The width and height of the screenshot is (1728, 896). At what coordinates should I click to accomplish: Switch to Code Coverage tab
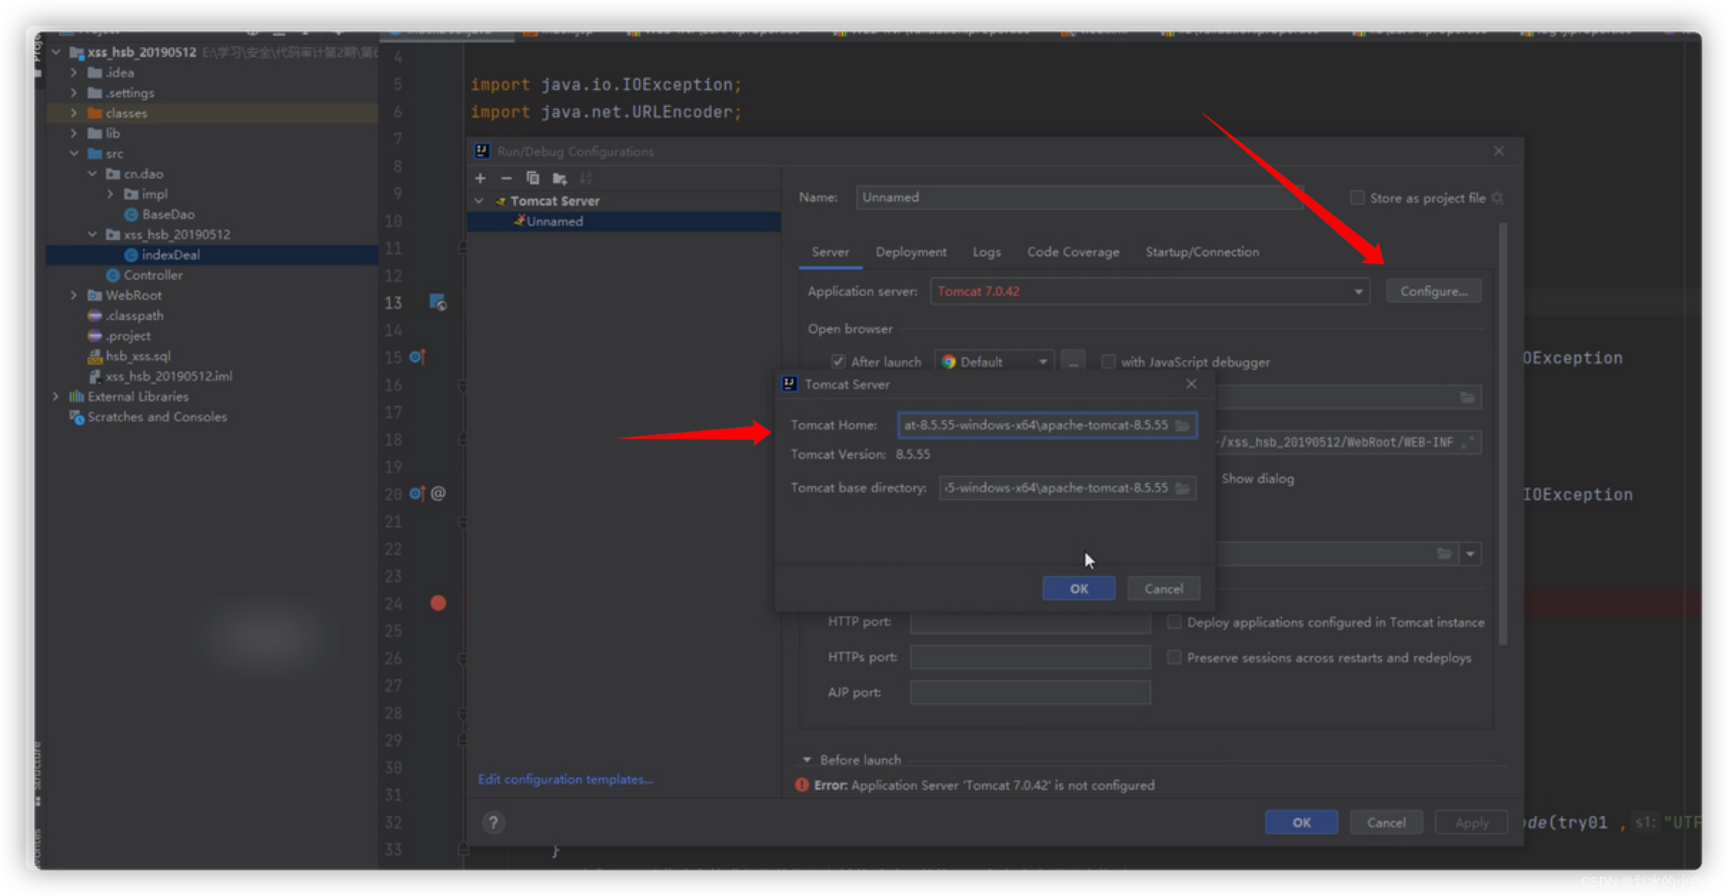click(1073, 252)
